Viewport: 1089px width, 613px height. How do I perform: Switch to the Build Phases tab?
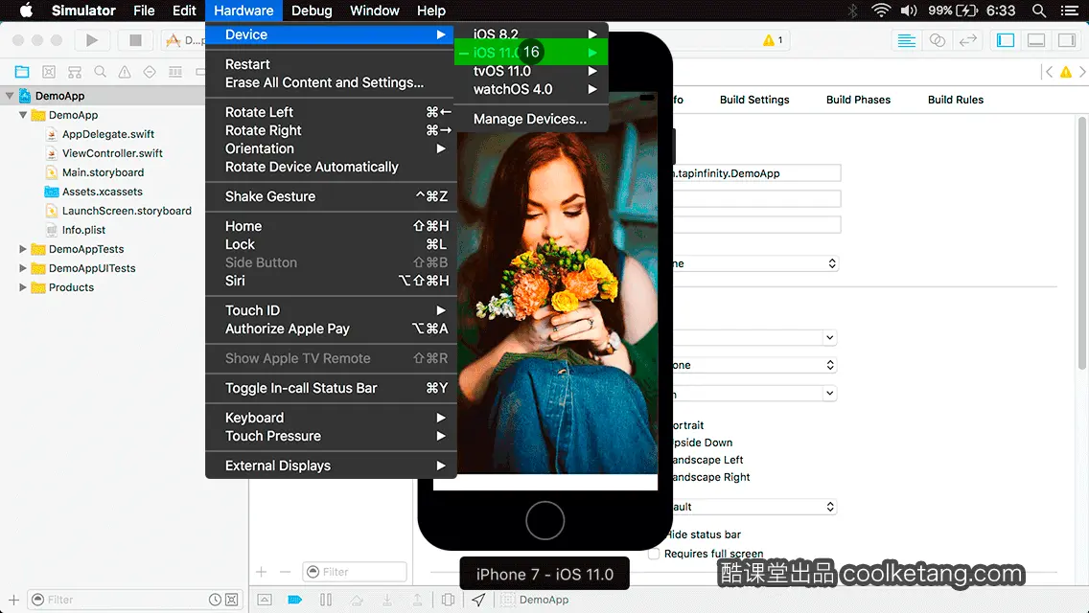coord(858,100)
